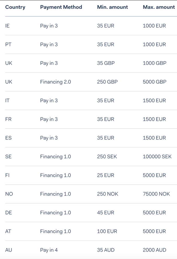
Task: Click the 25 EUR minimum amount
Action: point(105,175)
